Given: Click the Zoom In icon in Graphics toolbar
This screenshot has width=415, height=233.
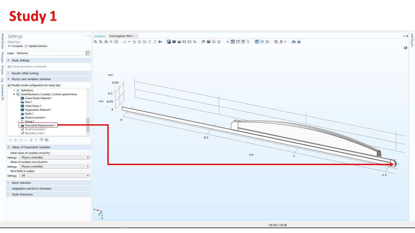Looking at the screenshot, I should point(96,42).
